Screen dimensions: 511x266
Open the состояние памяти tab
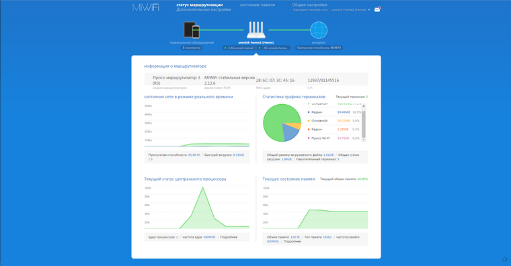pos(258,5)
